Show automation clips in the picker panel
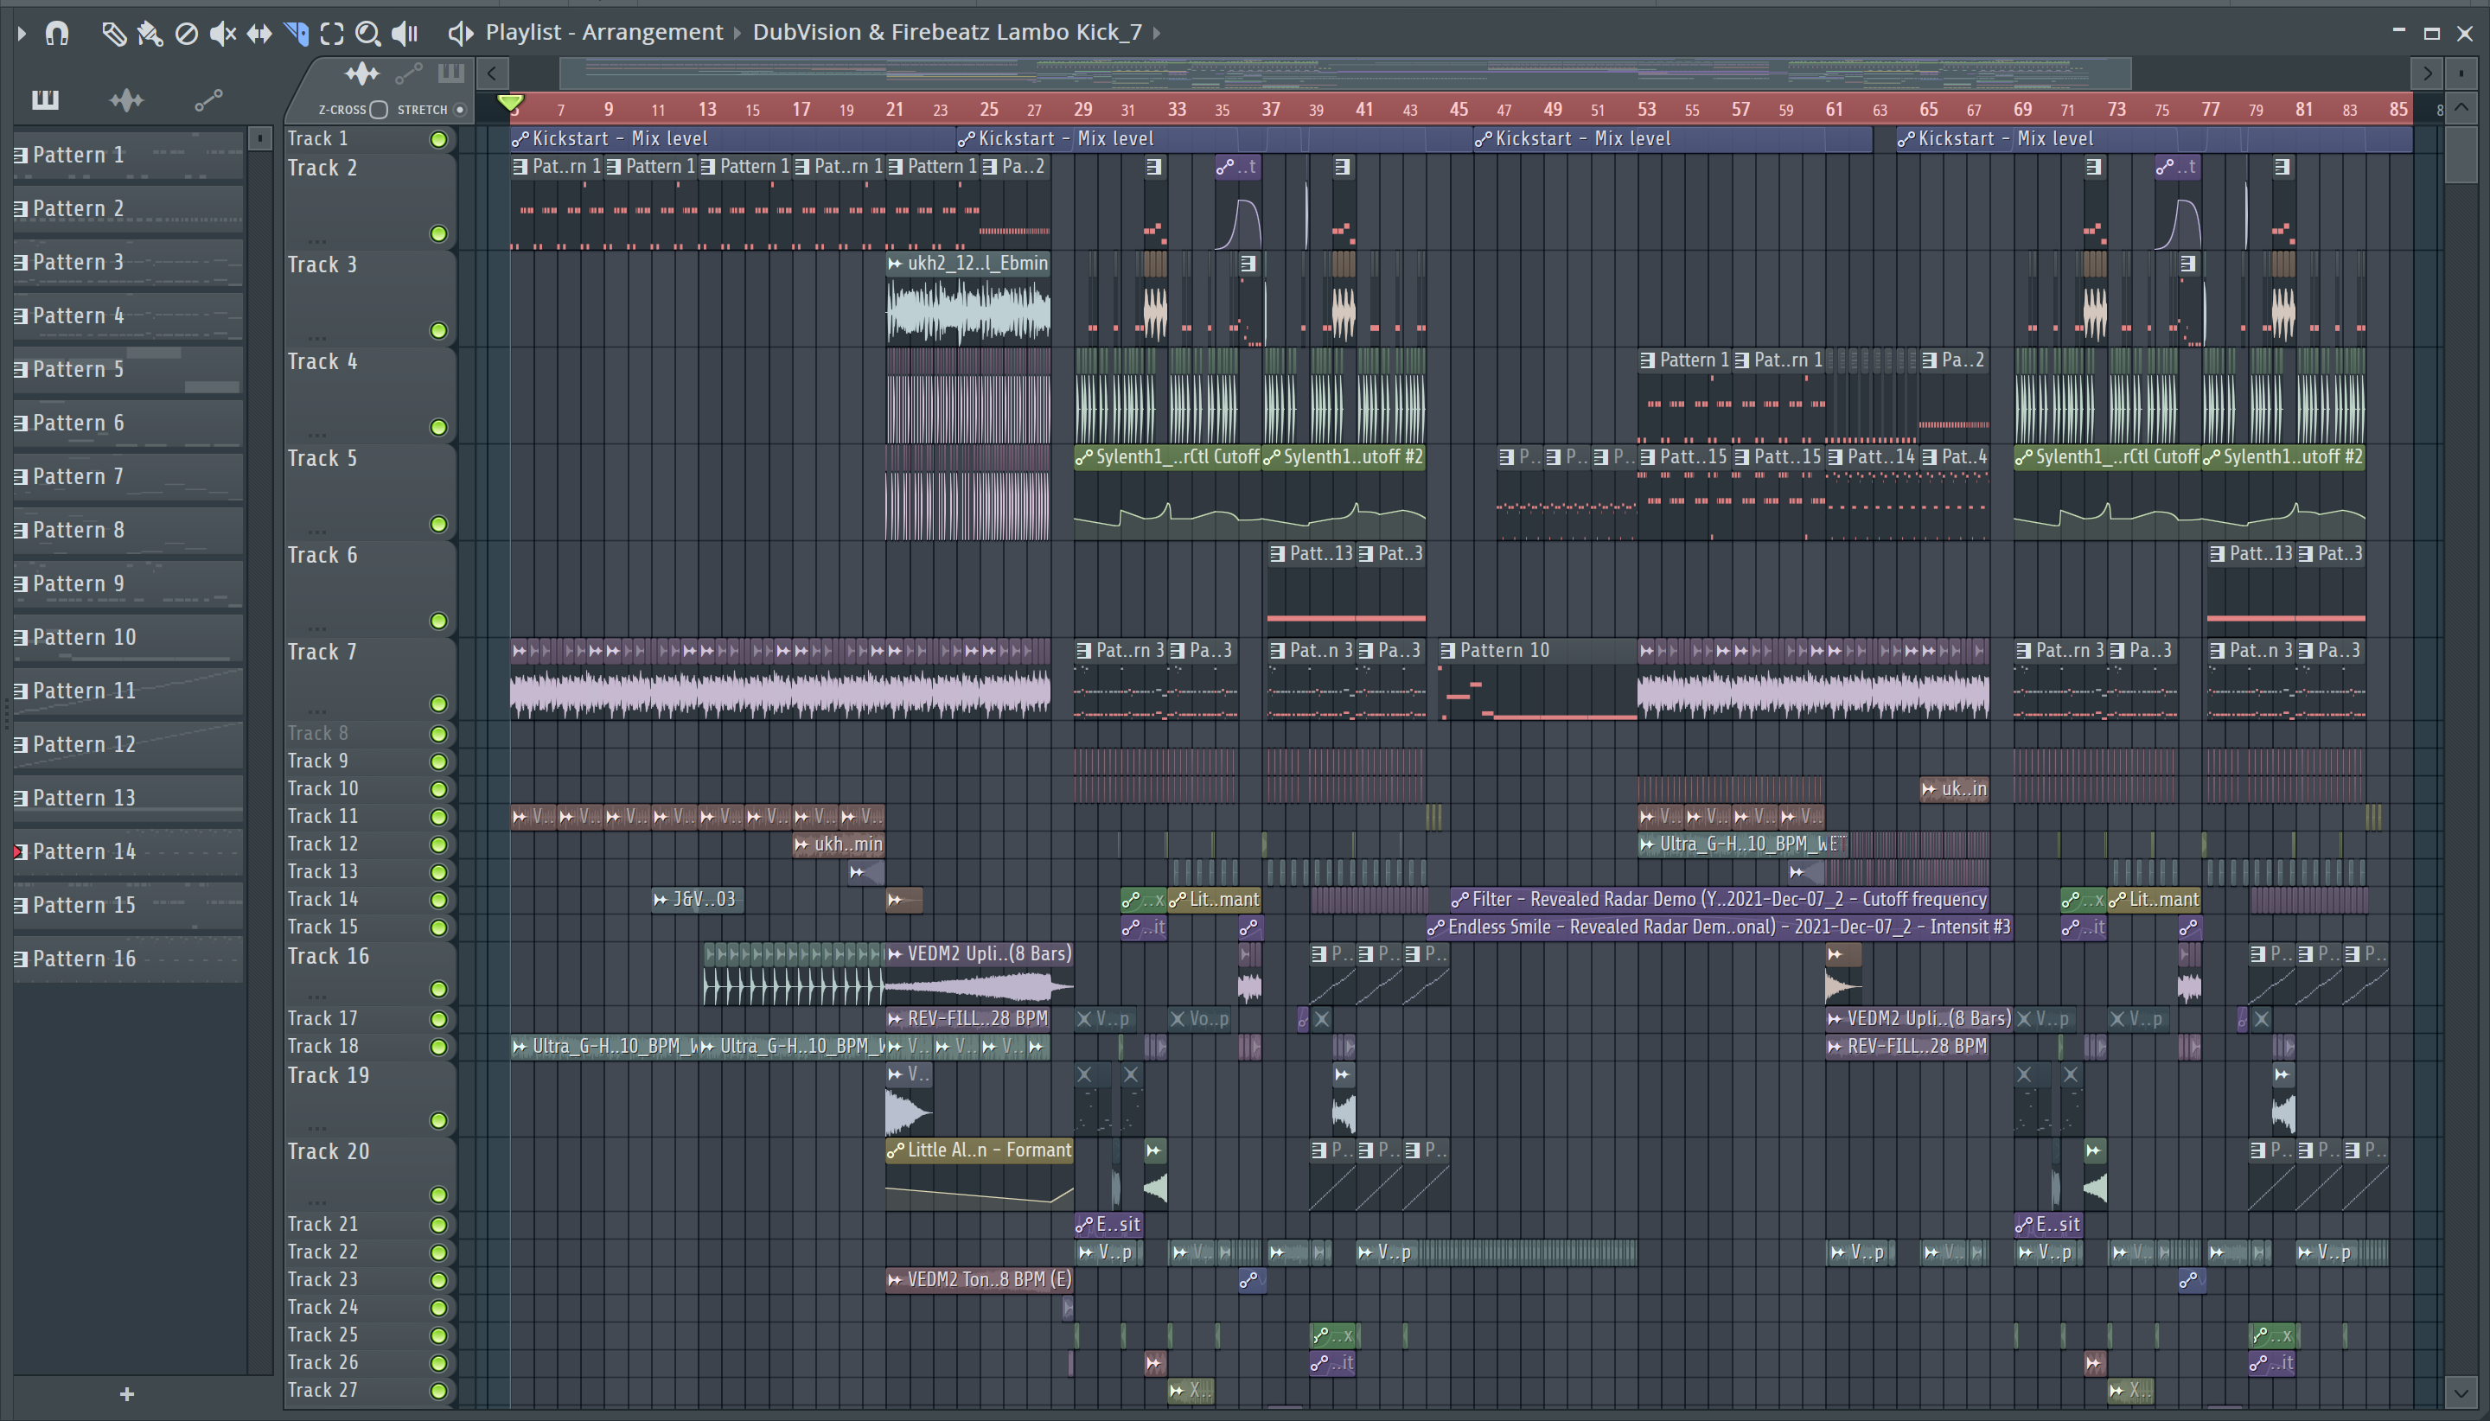 click(x=207, y=99)
